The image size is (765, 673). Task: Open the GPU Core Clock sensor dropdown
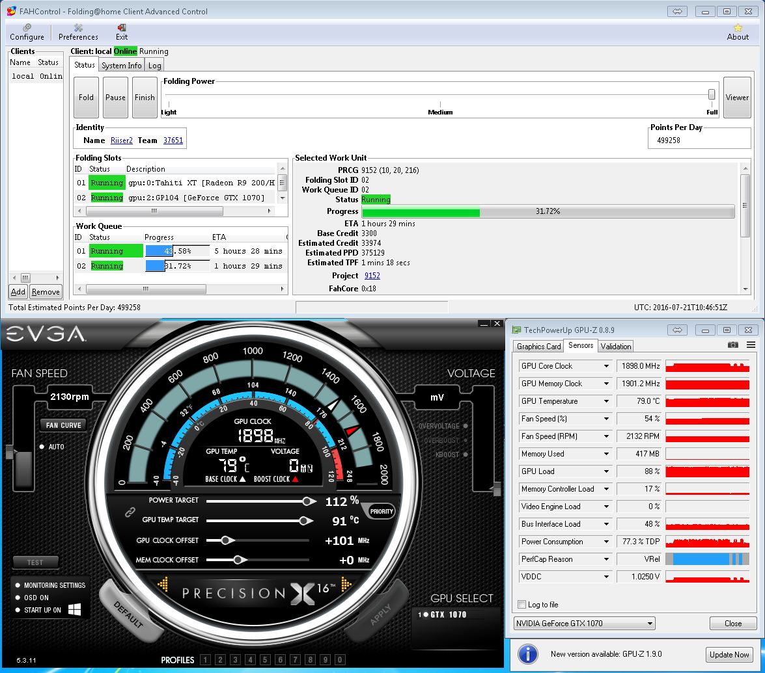(606, 366)
